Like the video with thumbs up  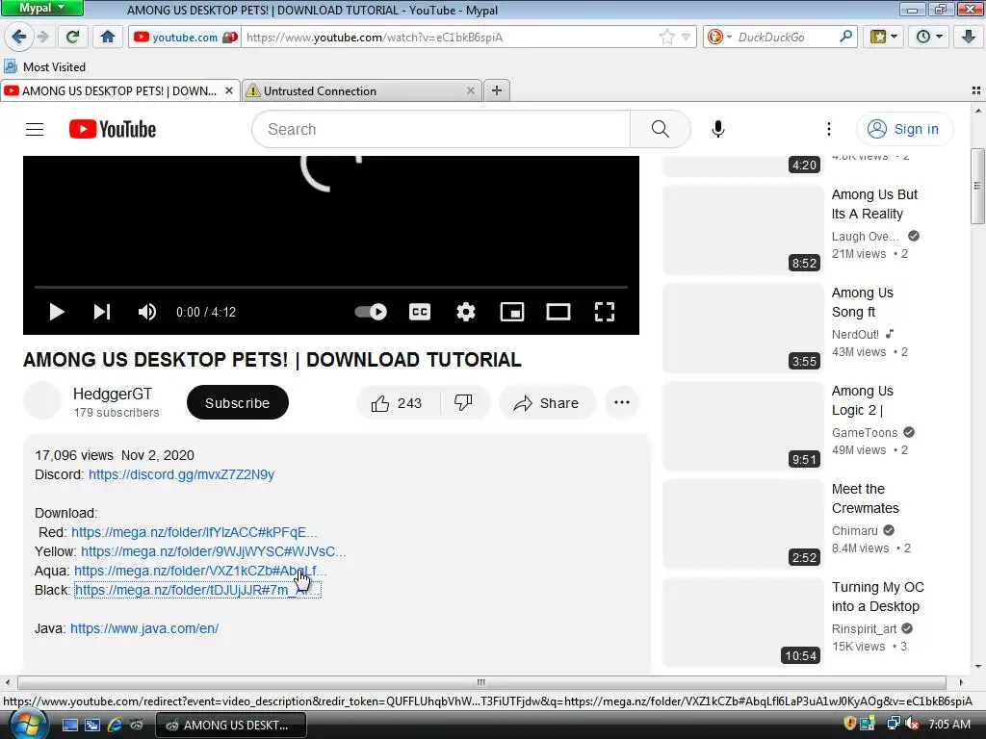click(x=398, y=403)
